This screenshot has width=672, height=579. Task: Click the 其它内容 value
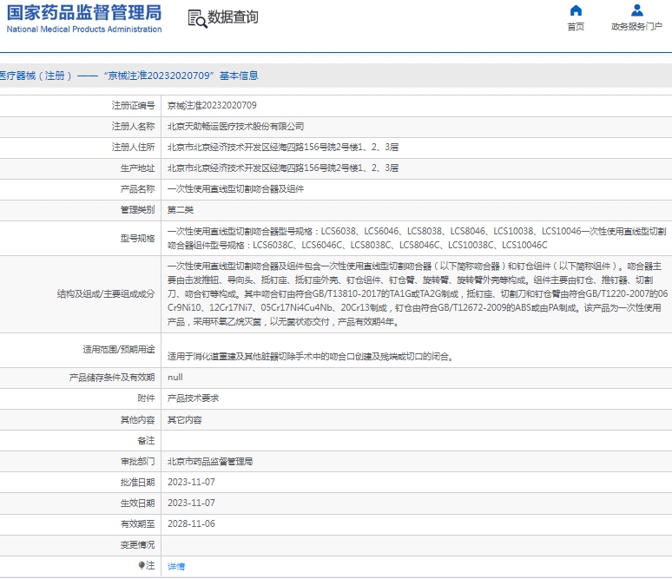tap(184, 420)
